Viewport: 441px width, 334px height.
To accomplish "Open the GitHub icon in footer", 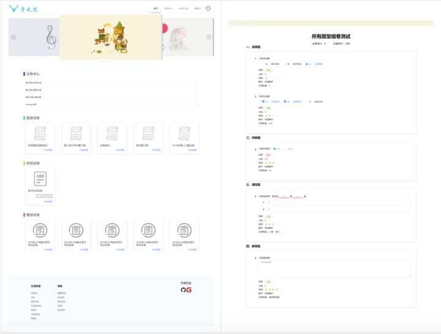I will click(x=183, y=290).
